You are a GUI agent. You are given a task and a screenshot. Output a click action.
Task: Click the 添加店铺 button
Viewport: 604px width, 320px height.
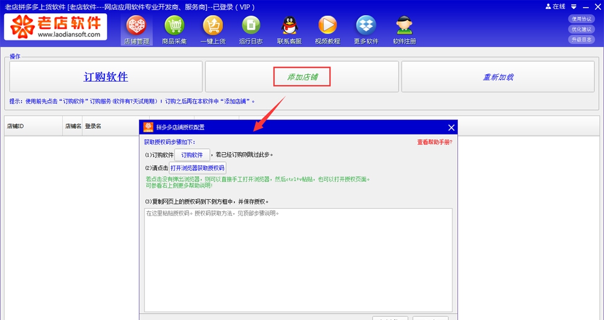(x=302, y=77)
